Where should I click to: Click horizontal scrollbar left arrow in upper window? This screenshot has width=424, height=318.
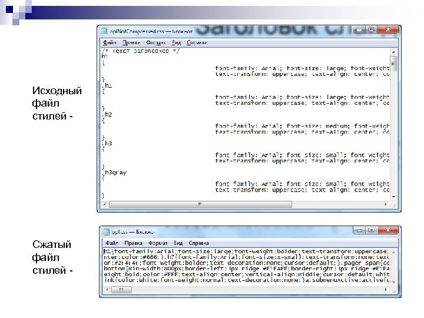[x=105, y=204]
